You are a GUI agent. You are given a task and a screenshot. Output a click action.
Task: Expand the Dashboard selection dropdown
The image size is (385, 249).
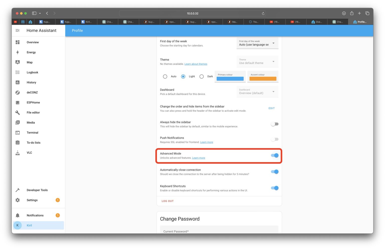tap(257, 92)
